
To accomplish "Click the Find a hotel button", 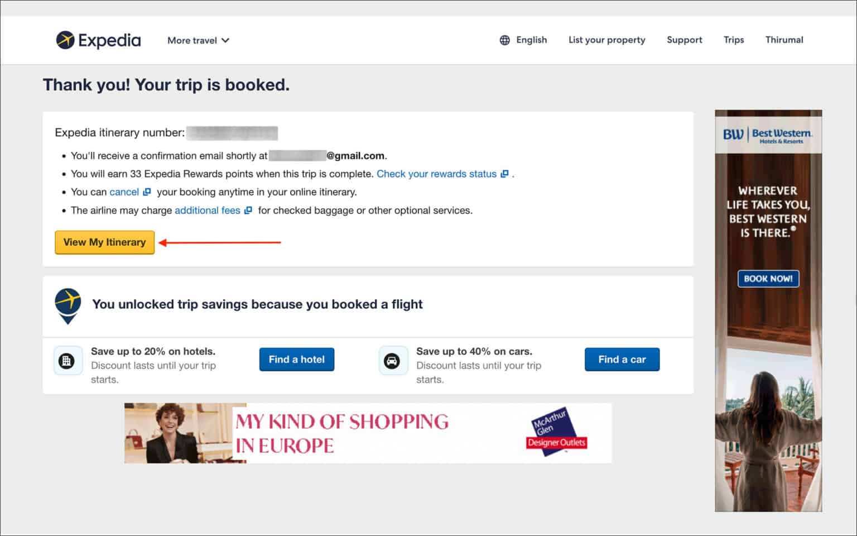I will 296,359.
